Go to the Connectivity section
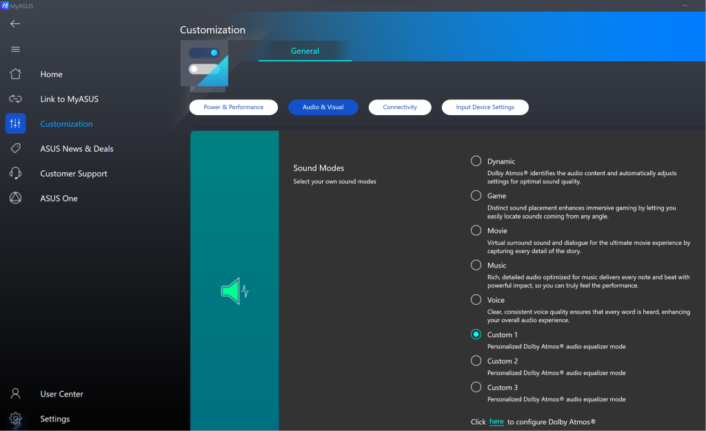This screenshot has width=706, height=431. coord(400,108)
